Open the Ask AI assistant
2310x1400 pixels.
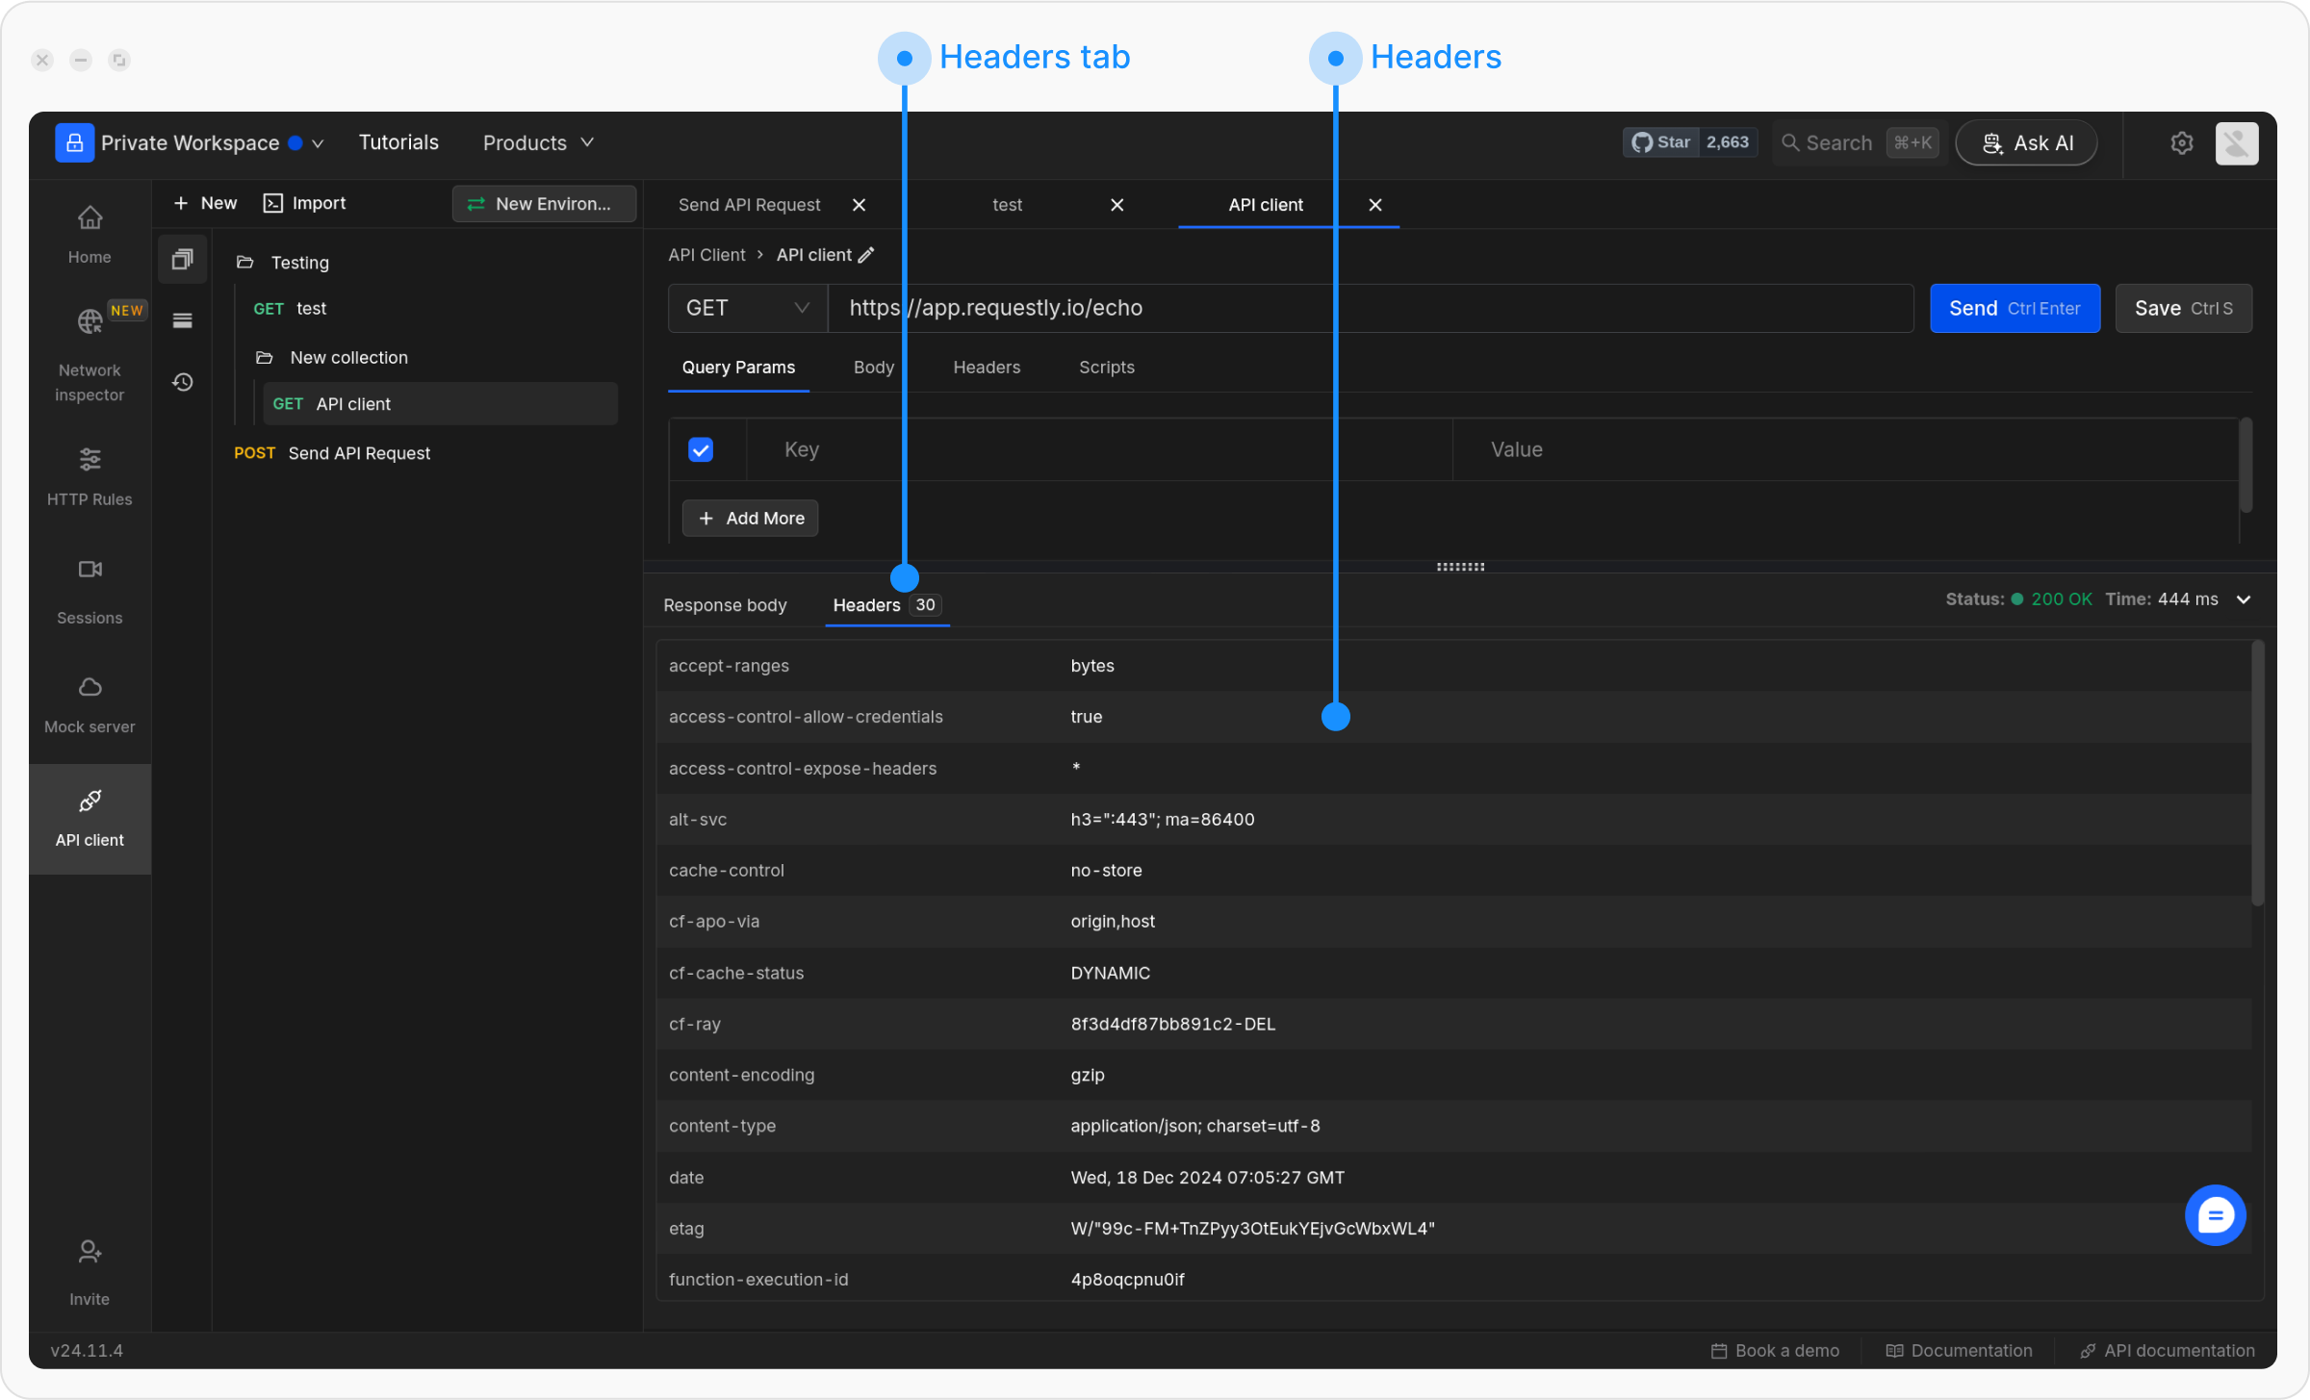(x=2026, y=142)
